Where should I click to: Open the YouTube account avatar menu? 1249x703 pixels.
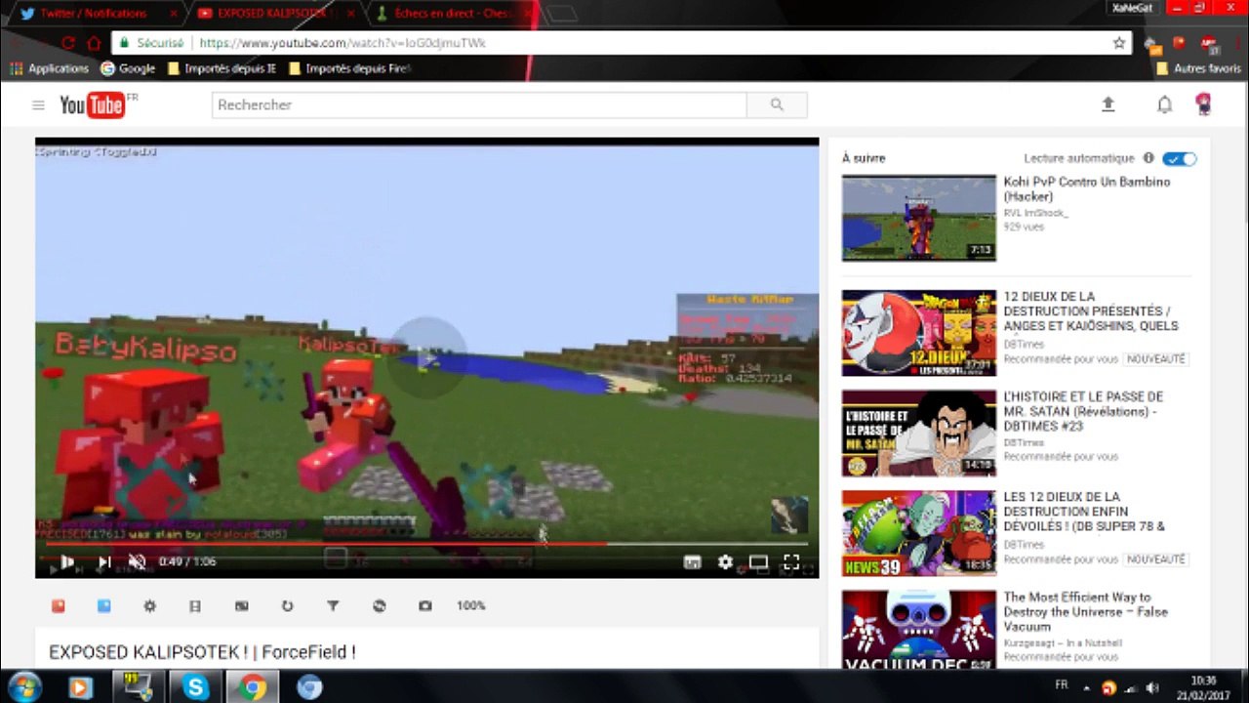point(1204,104)
